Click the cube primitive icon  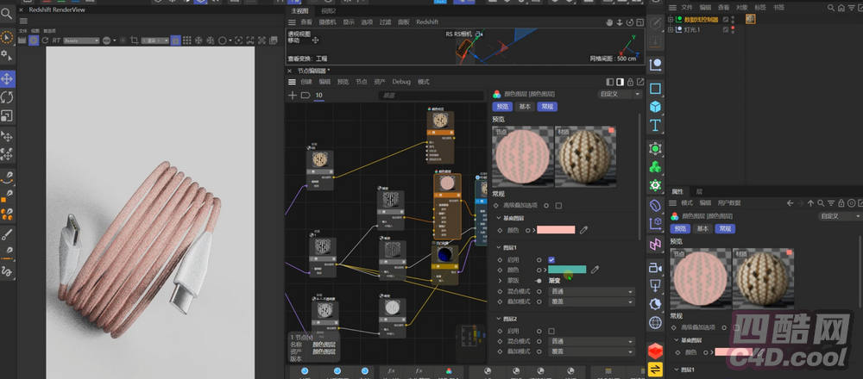pos(656,107)
